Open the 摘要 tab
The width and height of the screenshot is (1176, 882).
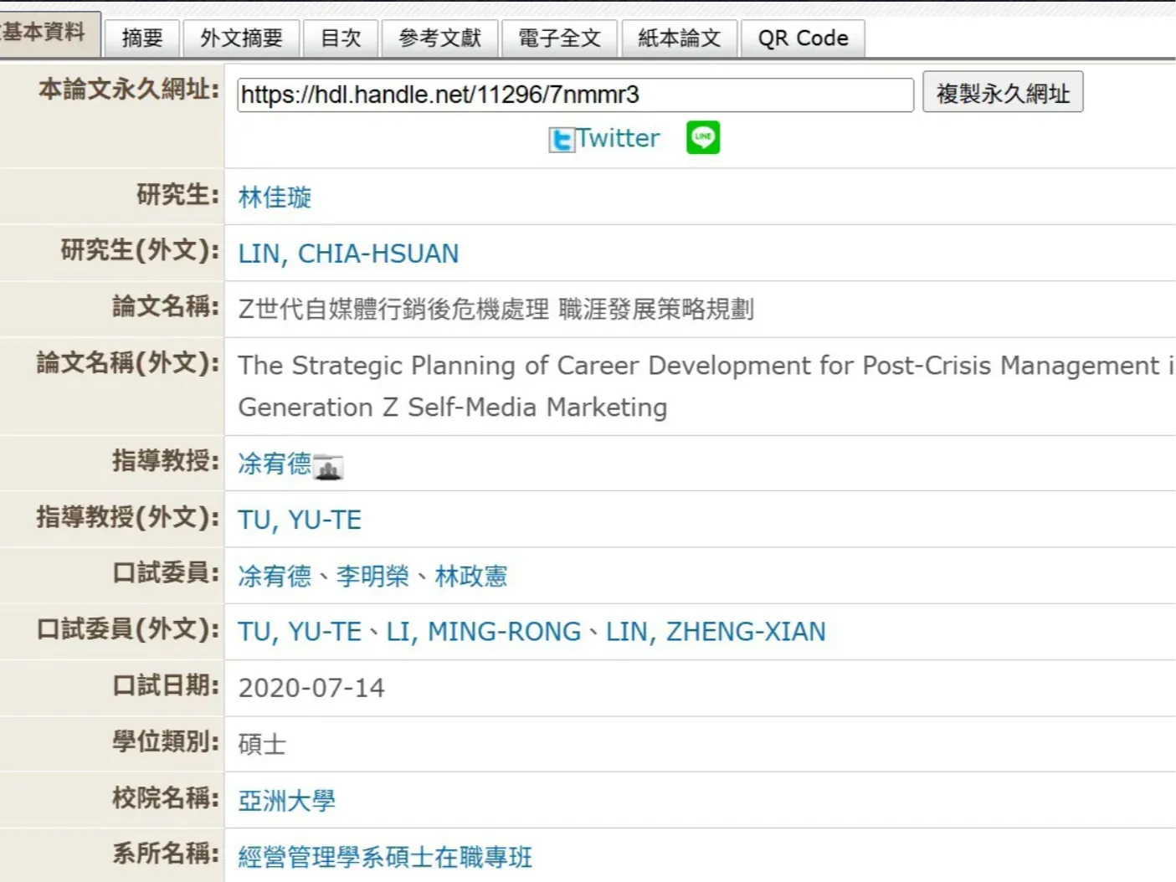click(142, 38)
